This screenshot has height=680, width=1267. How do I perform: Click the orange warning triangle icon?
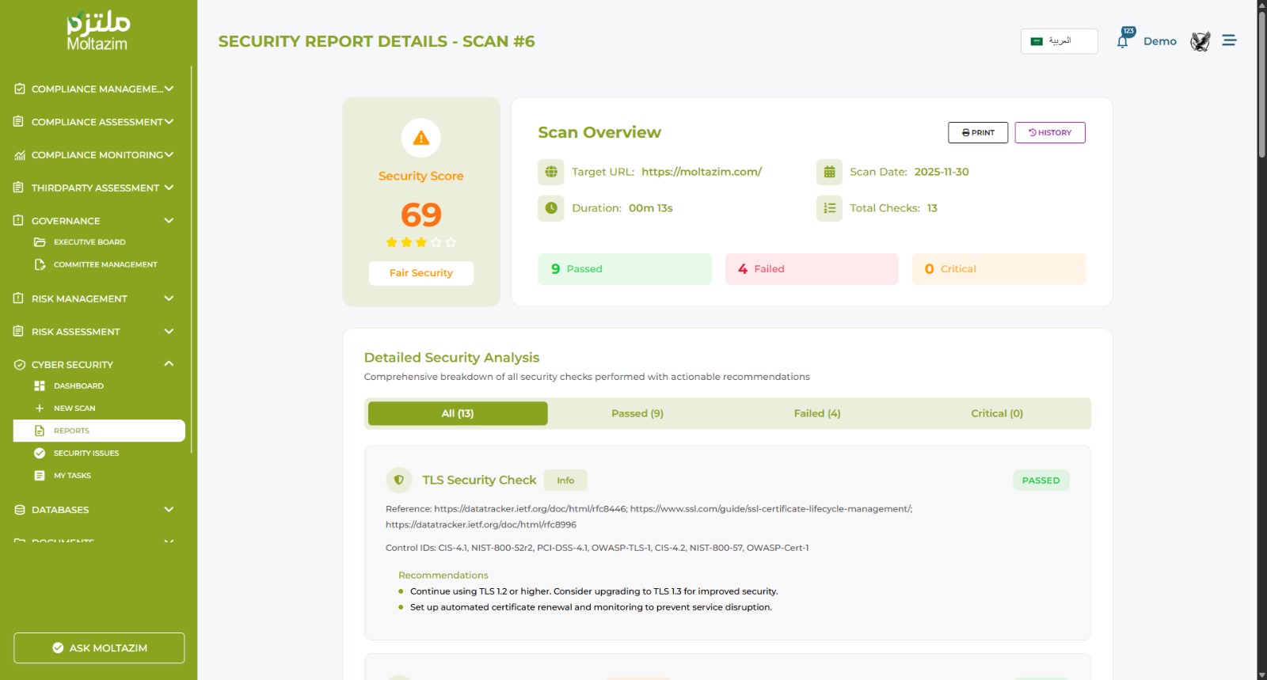coord(421,138)
